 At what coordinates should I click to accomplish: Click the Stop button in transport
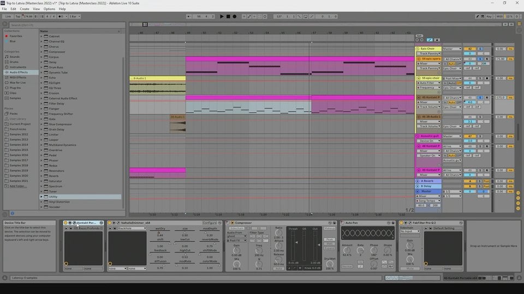pos(228,16)
